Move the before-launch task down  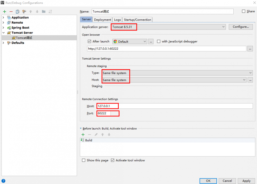pyautogui.click(x=109, y=134)
